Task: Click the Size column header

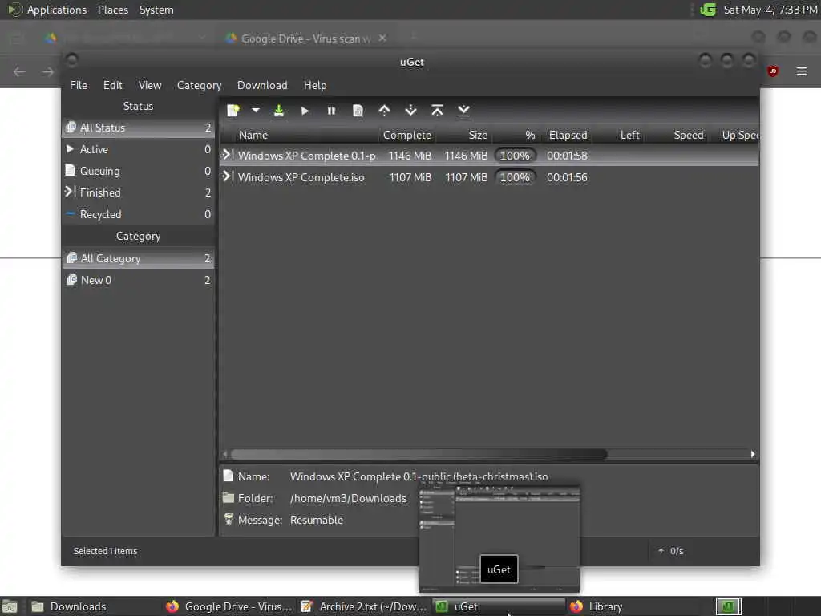Action: 465,135
